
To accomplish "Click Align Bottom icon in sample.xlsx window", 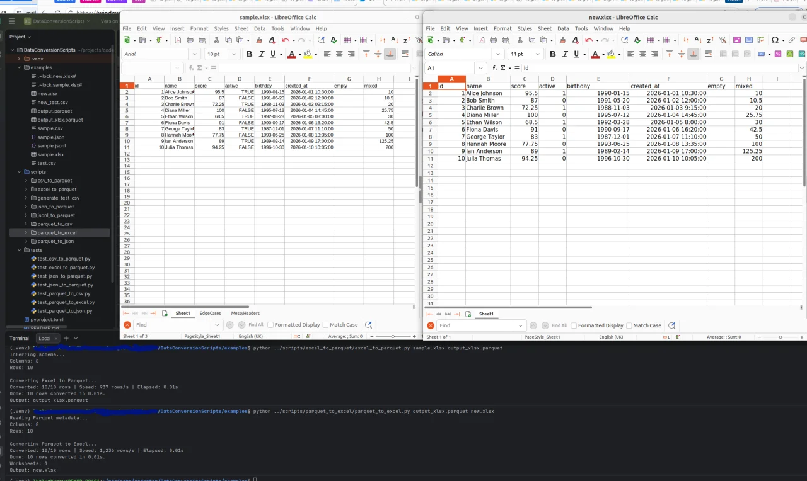I will [390, 54].
